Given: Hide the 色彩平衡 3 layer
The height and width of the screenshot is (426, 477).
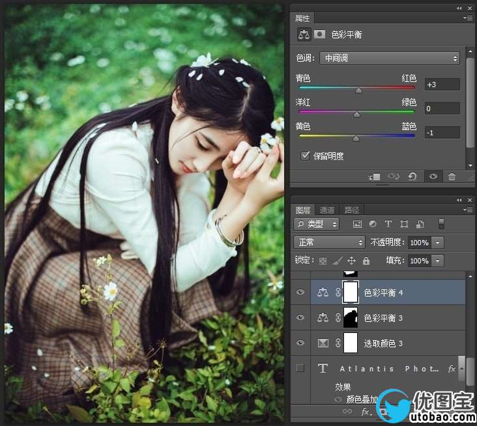Looking at the screenshot, I should 300,317.
